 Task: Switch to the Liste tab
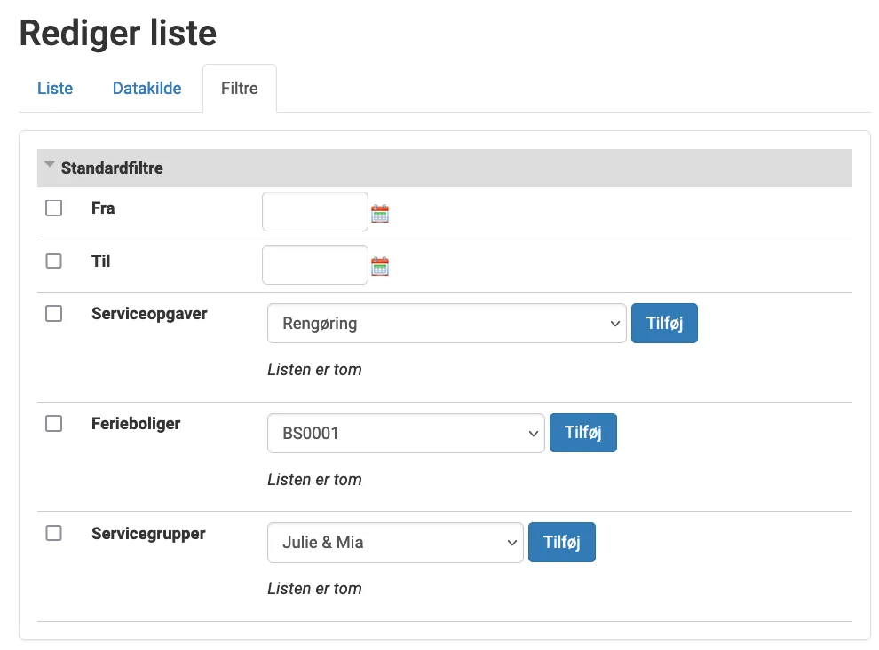(54, 88)
